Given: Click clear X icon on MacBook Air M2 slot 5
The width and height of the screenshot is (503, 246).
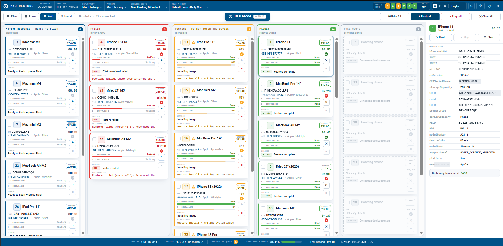Looking at the screenshot, I should pos(326,144).
